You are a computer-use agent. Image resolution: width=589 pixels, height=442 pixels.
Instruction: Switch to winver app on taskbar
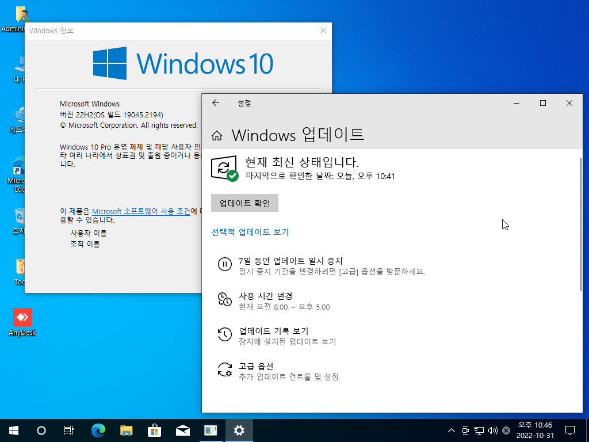tap(211, 430)
